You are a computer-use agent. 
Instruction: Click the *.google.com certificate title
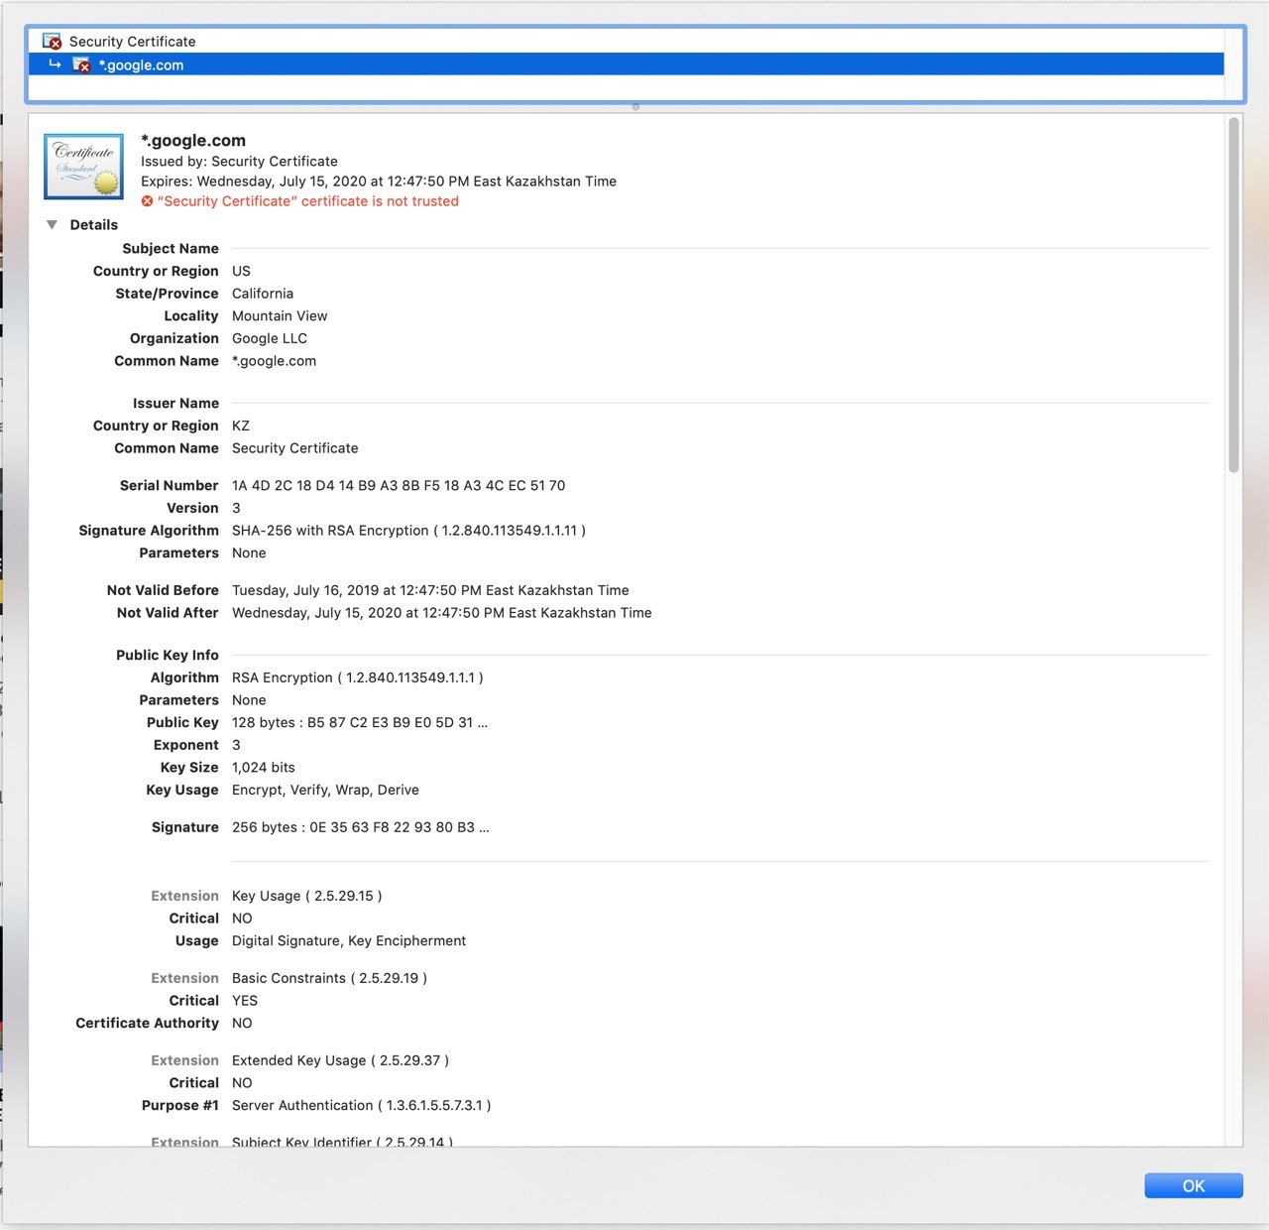pyautogui.click(x=193, y=141)
